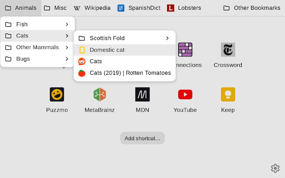Click the Lobsters bookmark favicon
Image resolution: width=285 pixels, height=178 pixels.
170,8
